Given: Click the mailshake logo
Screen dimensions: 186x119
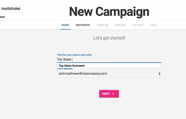Looking at the screenshot, I should (x=11, y=8).
